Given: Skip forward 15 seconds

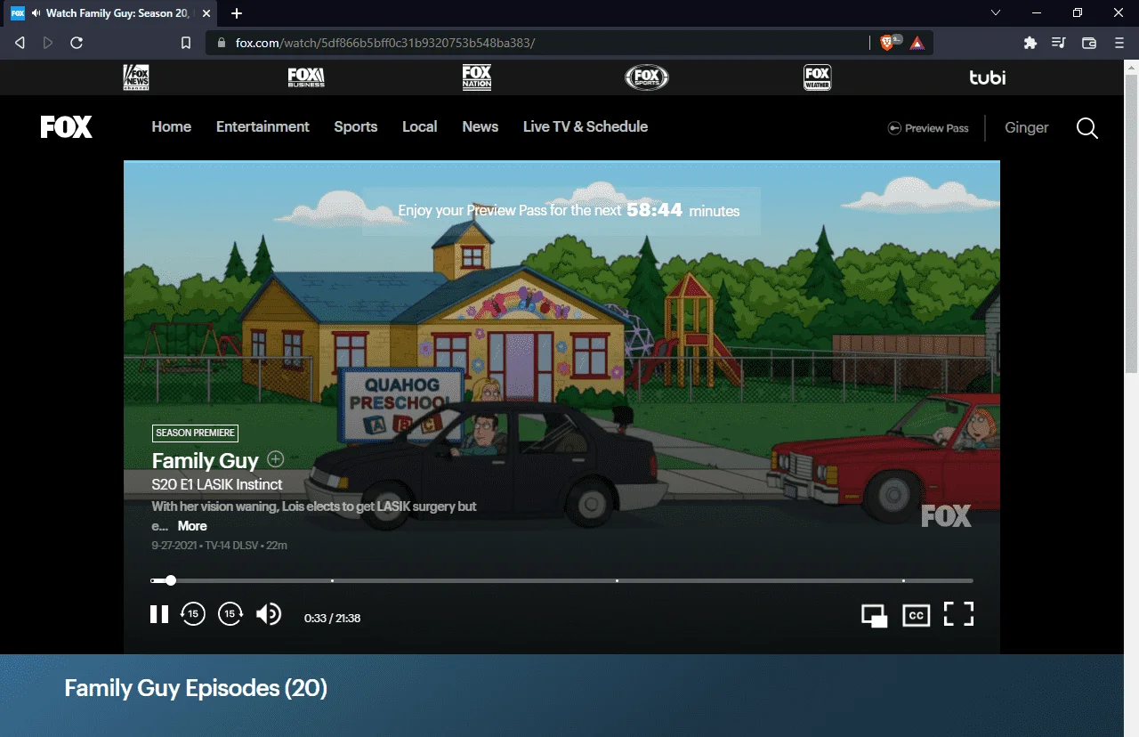Looking at the screenshot, I should pos(230,614).
